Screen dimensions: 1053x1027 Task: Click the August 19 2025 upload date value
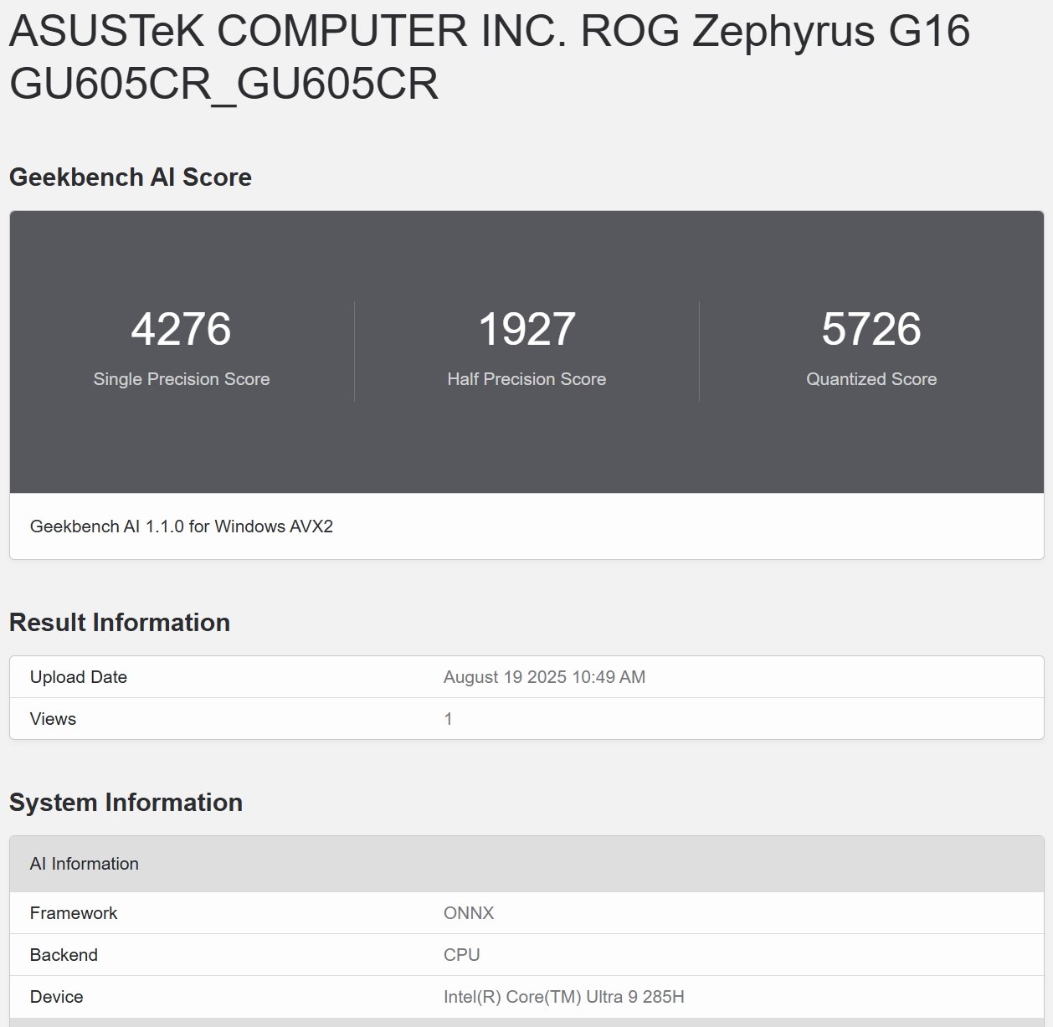544,677
